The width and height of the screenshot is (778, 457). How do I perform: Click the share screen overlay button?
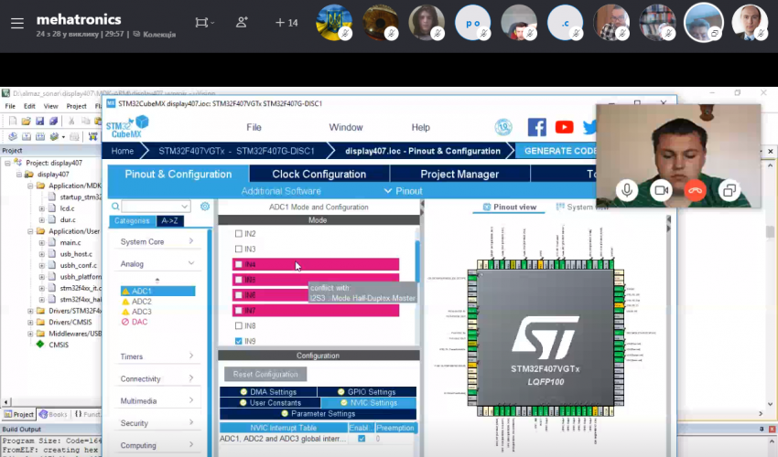[729, 190]
